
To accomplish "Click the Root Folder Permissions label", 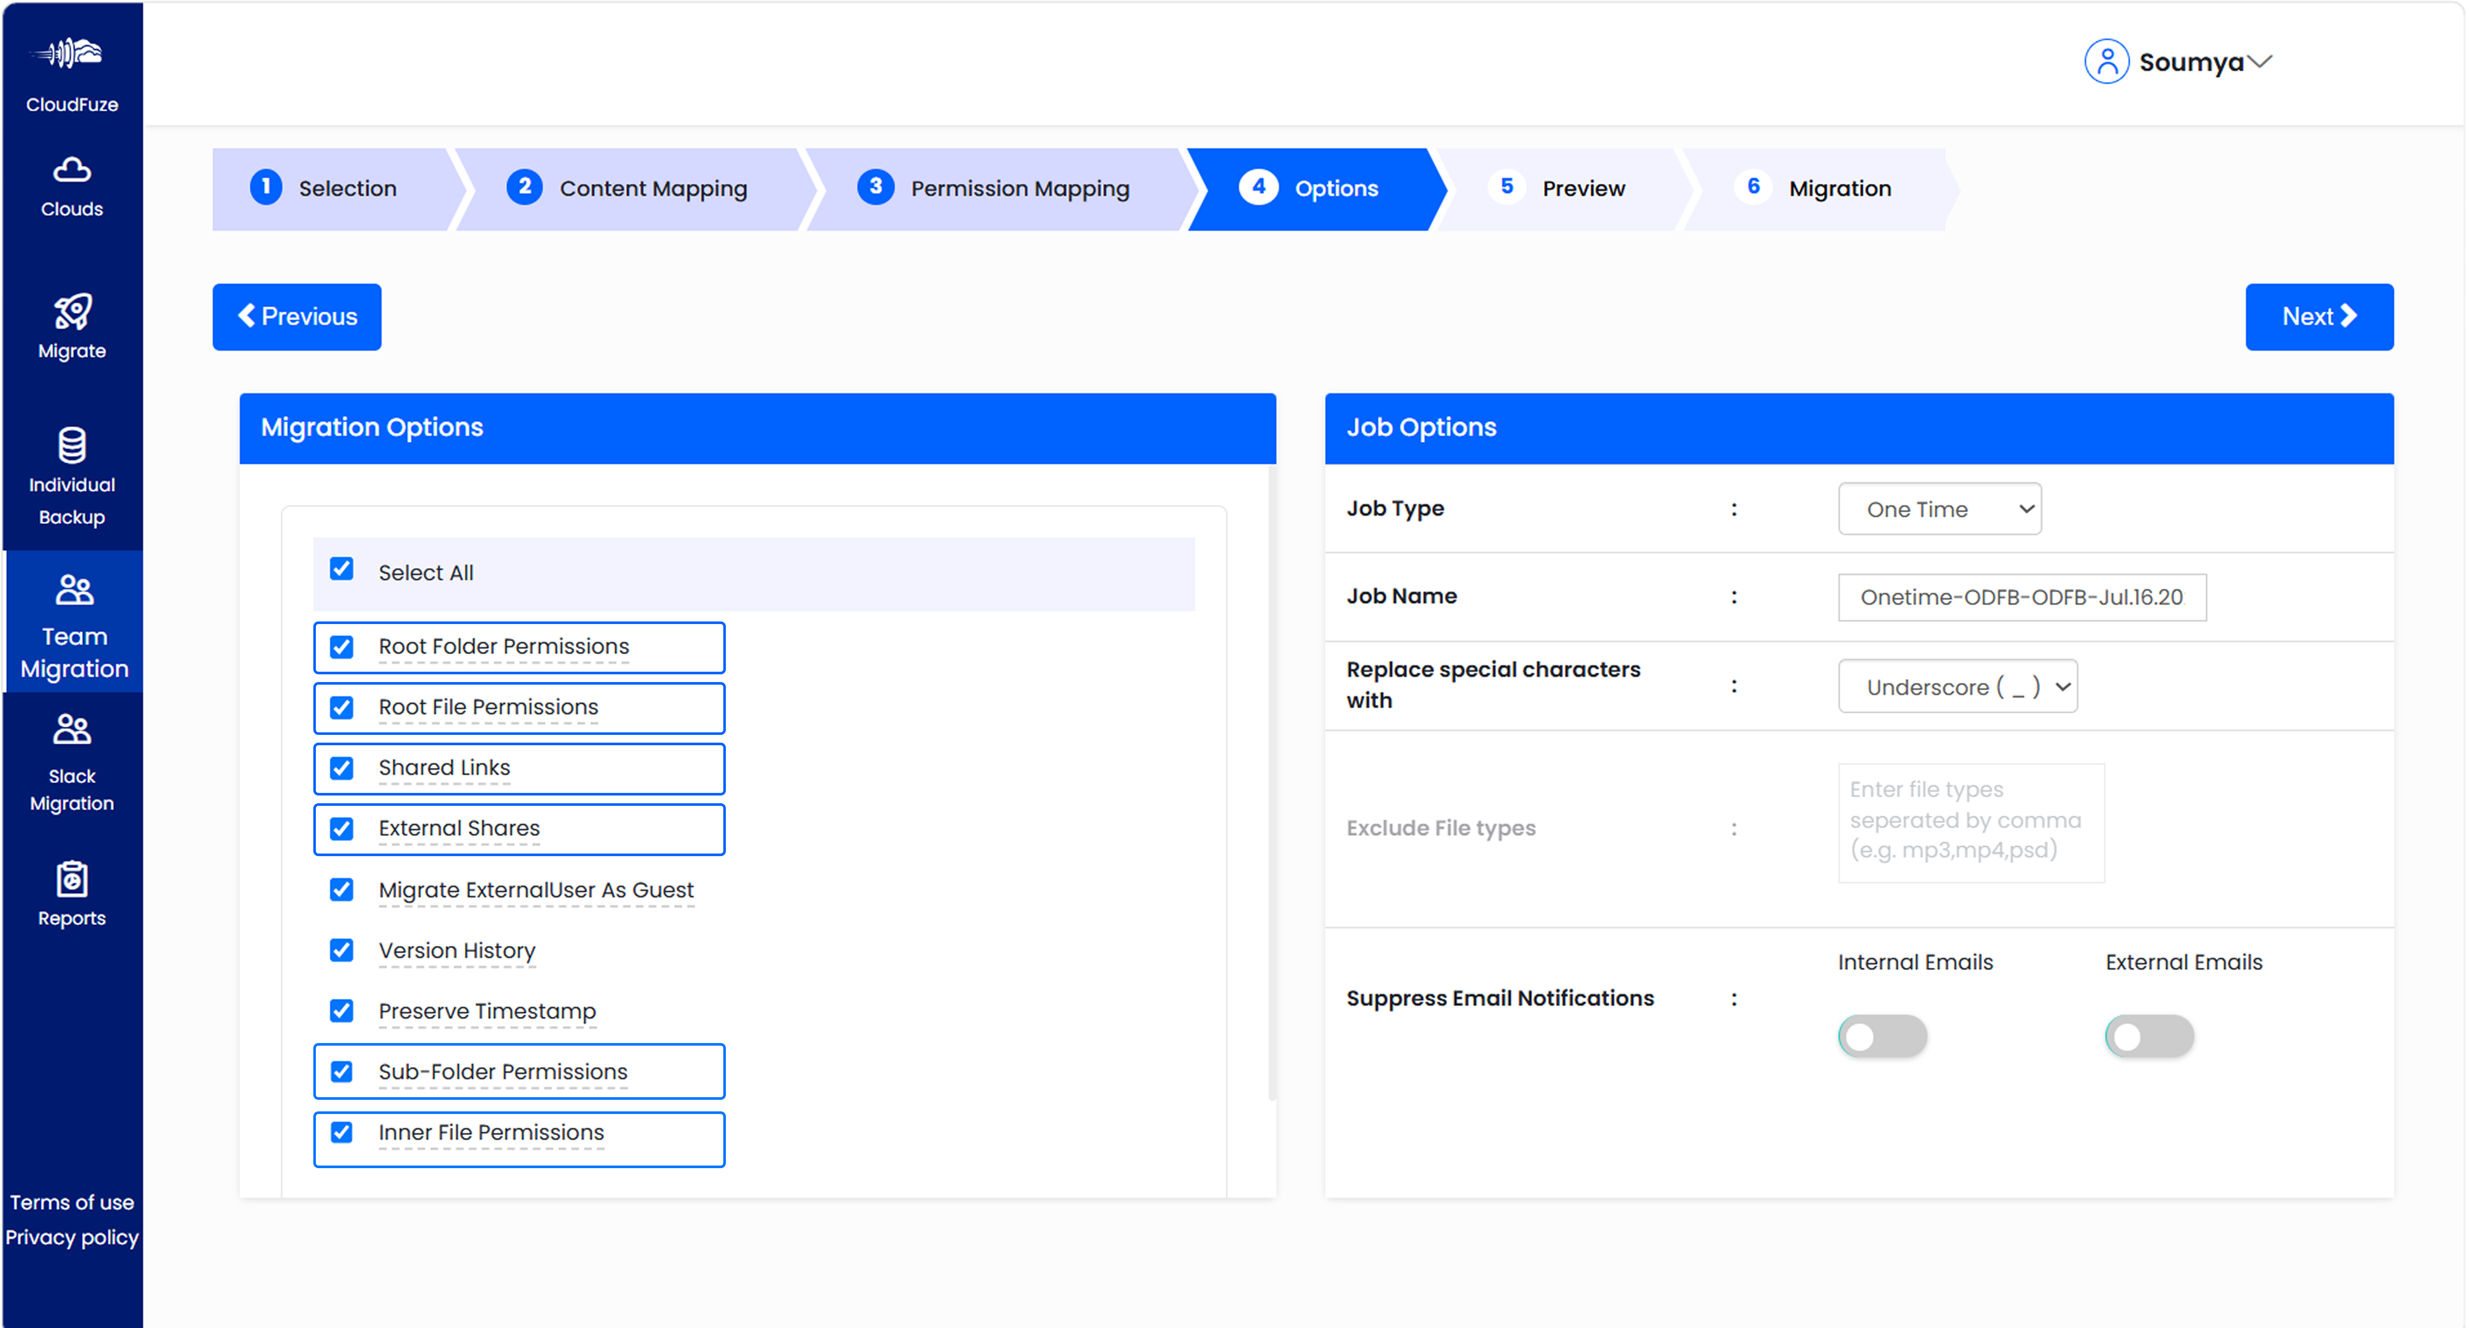I will click(x=503, y=647).
